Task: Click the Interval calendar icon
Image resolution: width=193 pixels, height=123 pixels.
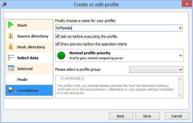Action: coord(11,68)
